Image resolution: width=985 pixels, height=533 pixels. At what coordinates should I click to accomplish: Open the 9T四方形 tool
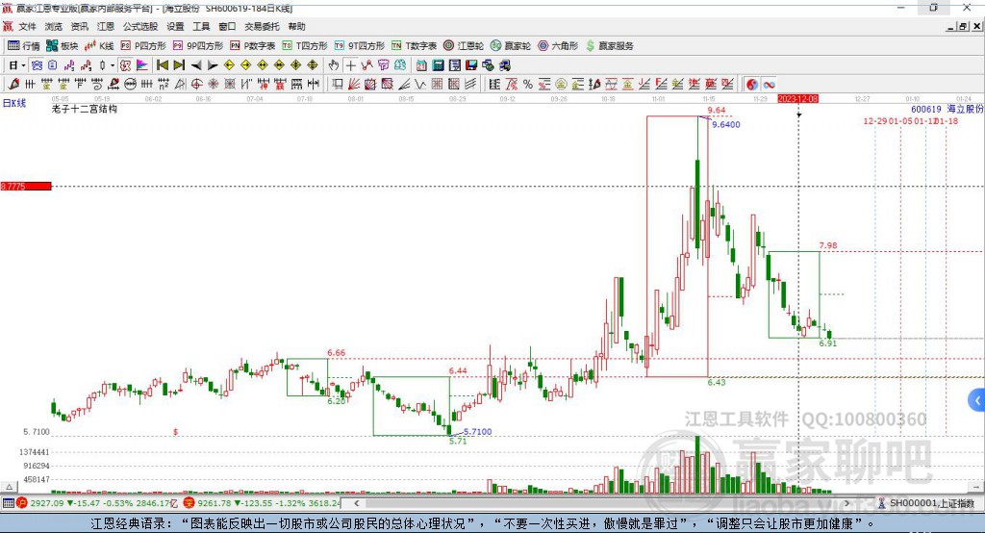tap(360, 46)
